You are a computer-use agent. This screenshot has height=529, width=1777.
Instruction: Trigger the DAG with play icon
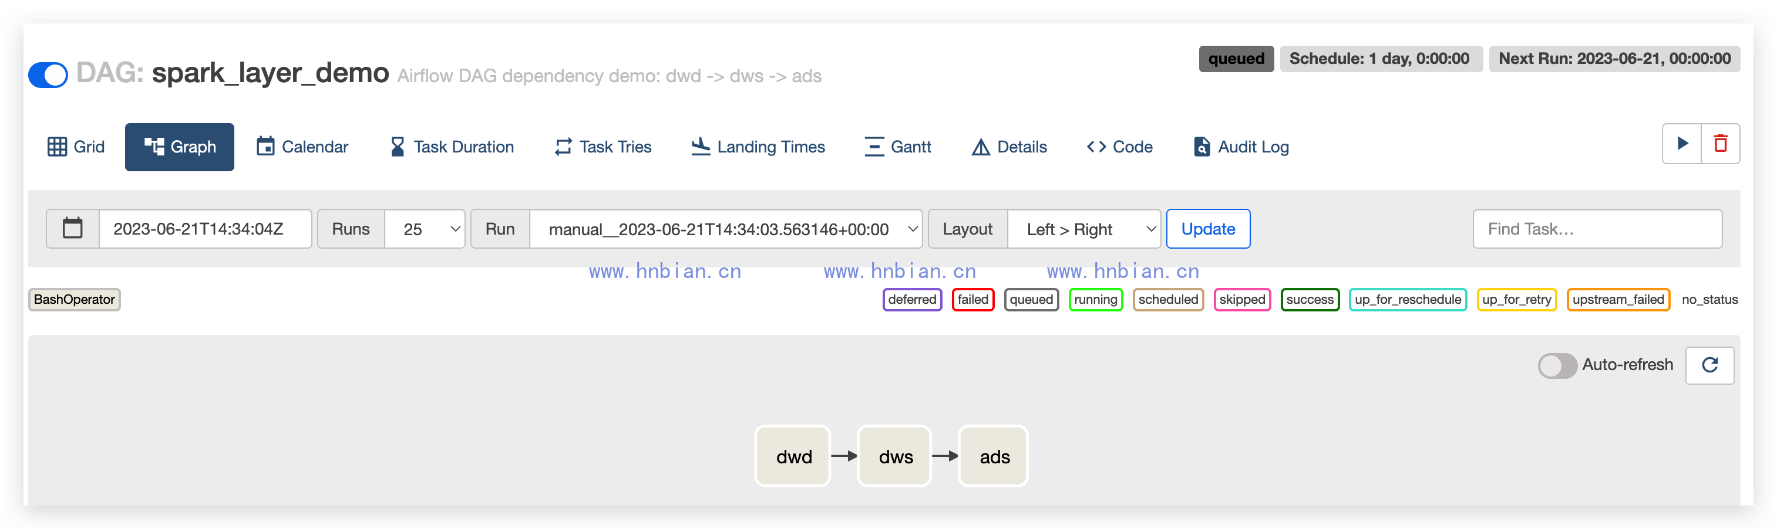pyautogui.click(x=1682, y=143)
